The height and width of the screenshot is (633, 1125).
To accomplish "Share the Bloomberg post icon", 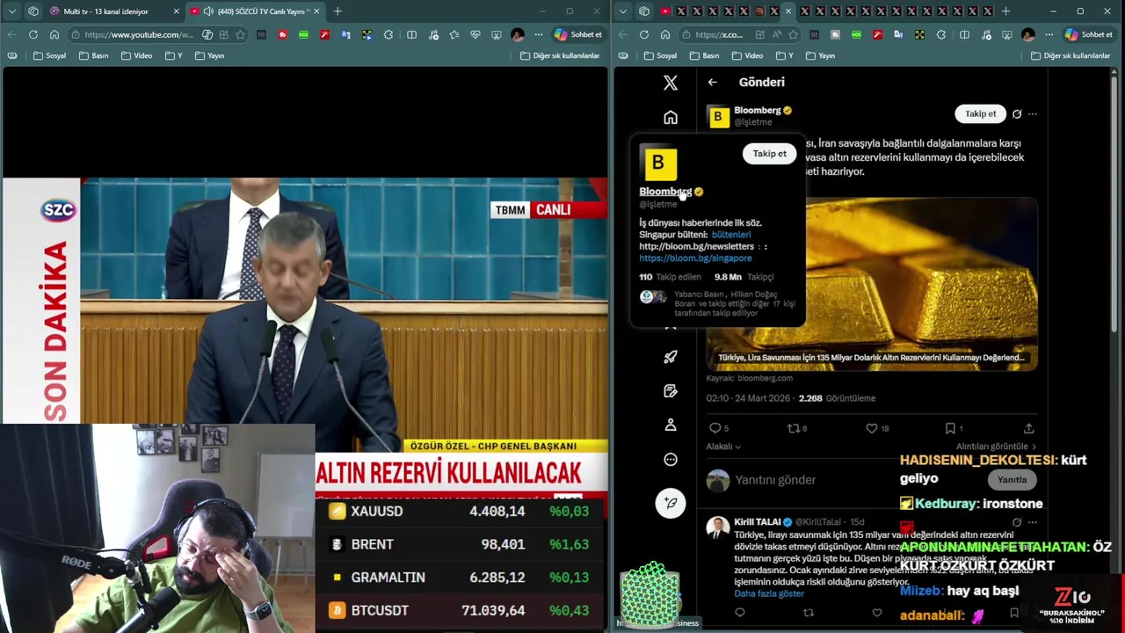I will [1028, 428].
